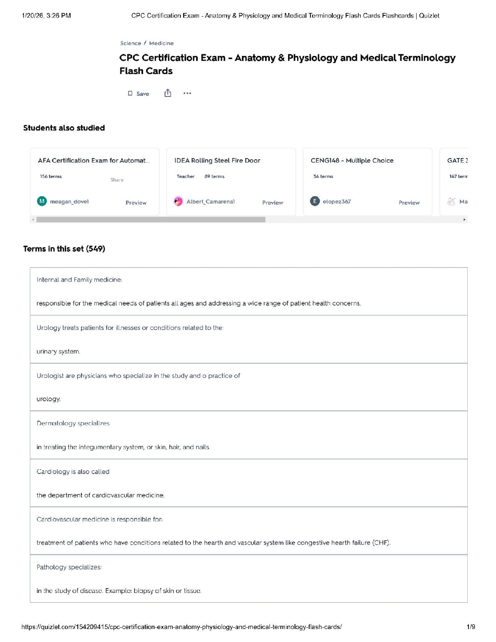Click meagan_dovel's green avatar icon
496x642 pixels.
[42, 201]
